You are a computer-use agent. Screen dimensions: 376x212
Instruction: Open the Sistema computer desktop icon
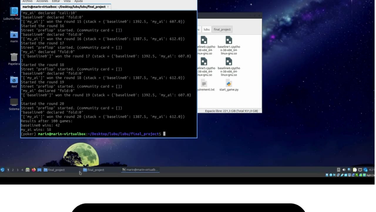point(14,105)
